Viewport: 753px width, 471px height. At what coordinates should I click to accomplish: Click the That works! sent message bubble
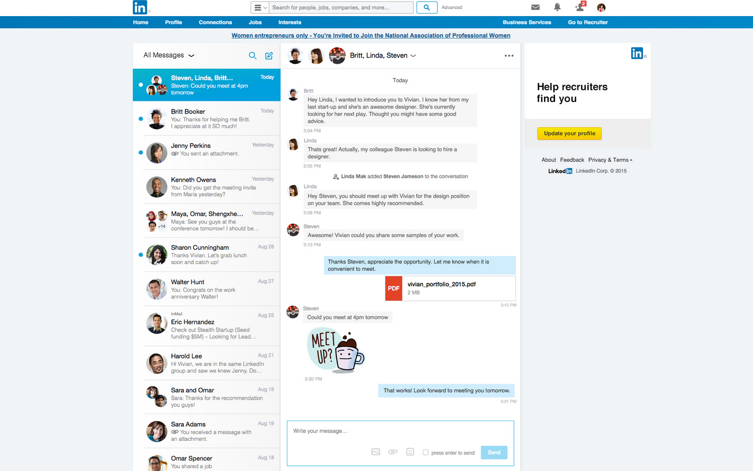click(x=446, y=391)
